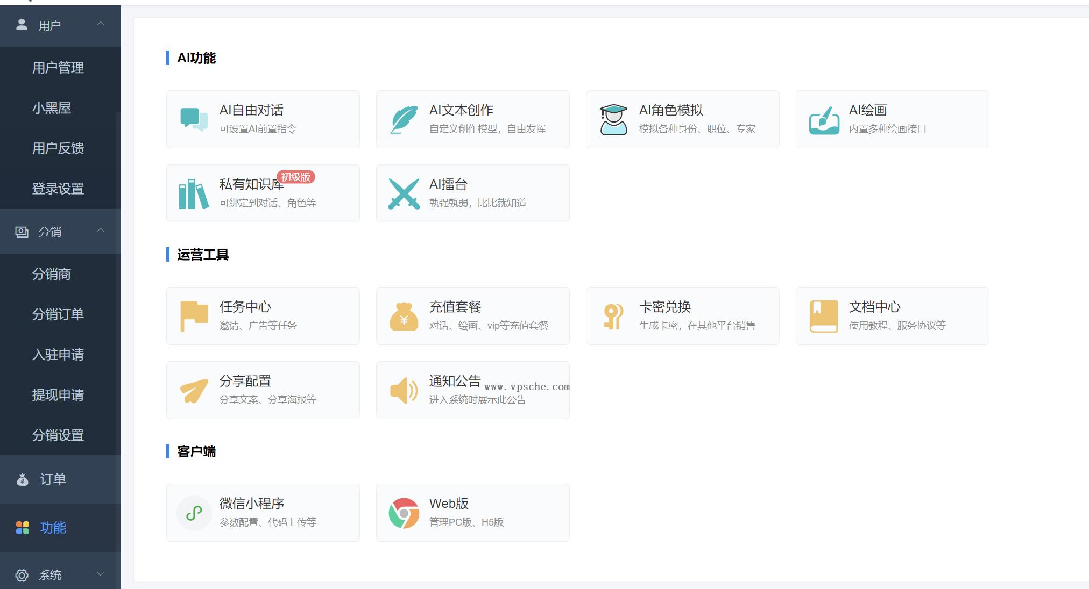Collapse the 分销 menu chevron
1089x589 pixels.
pos(101,230)
